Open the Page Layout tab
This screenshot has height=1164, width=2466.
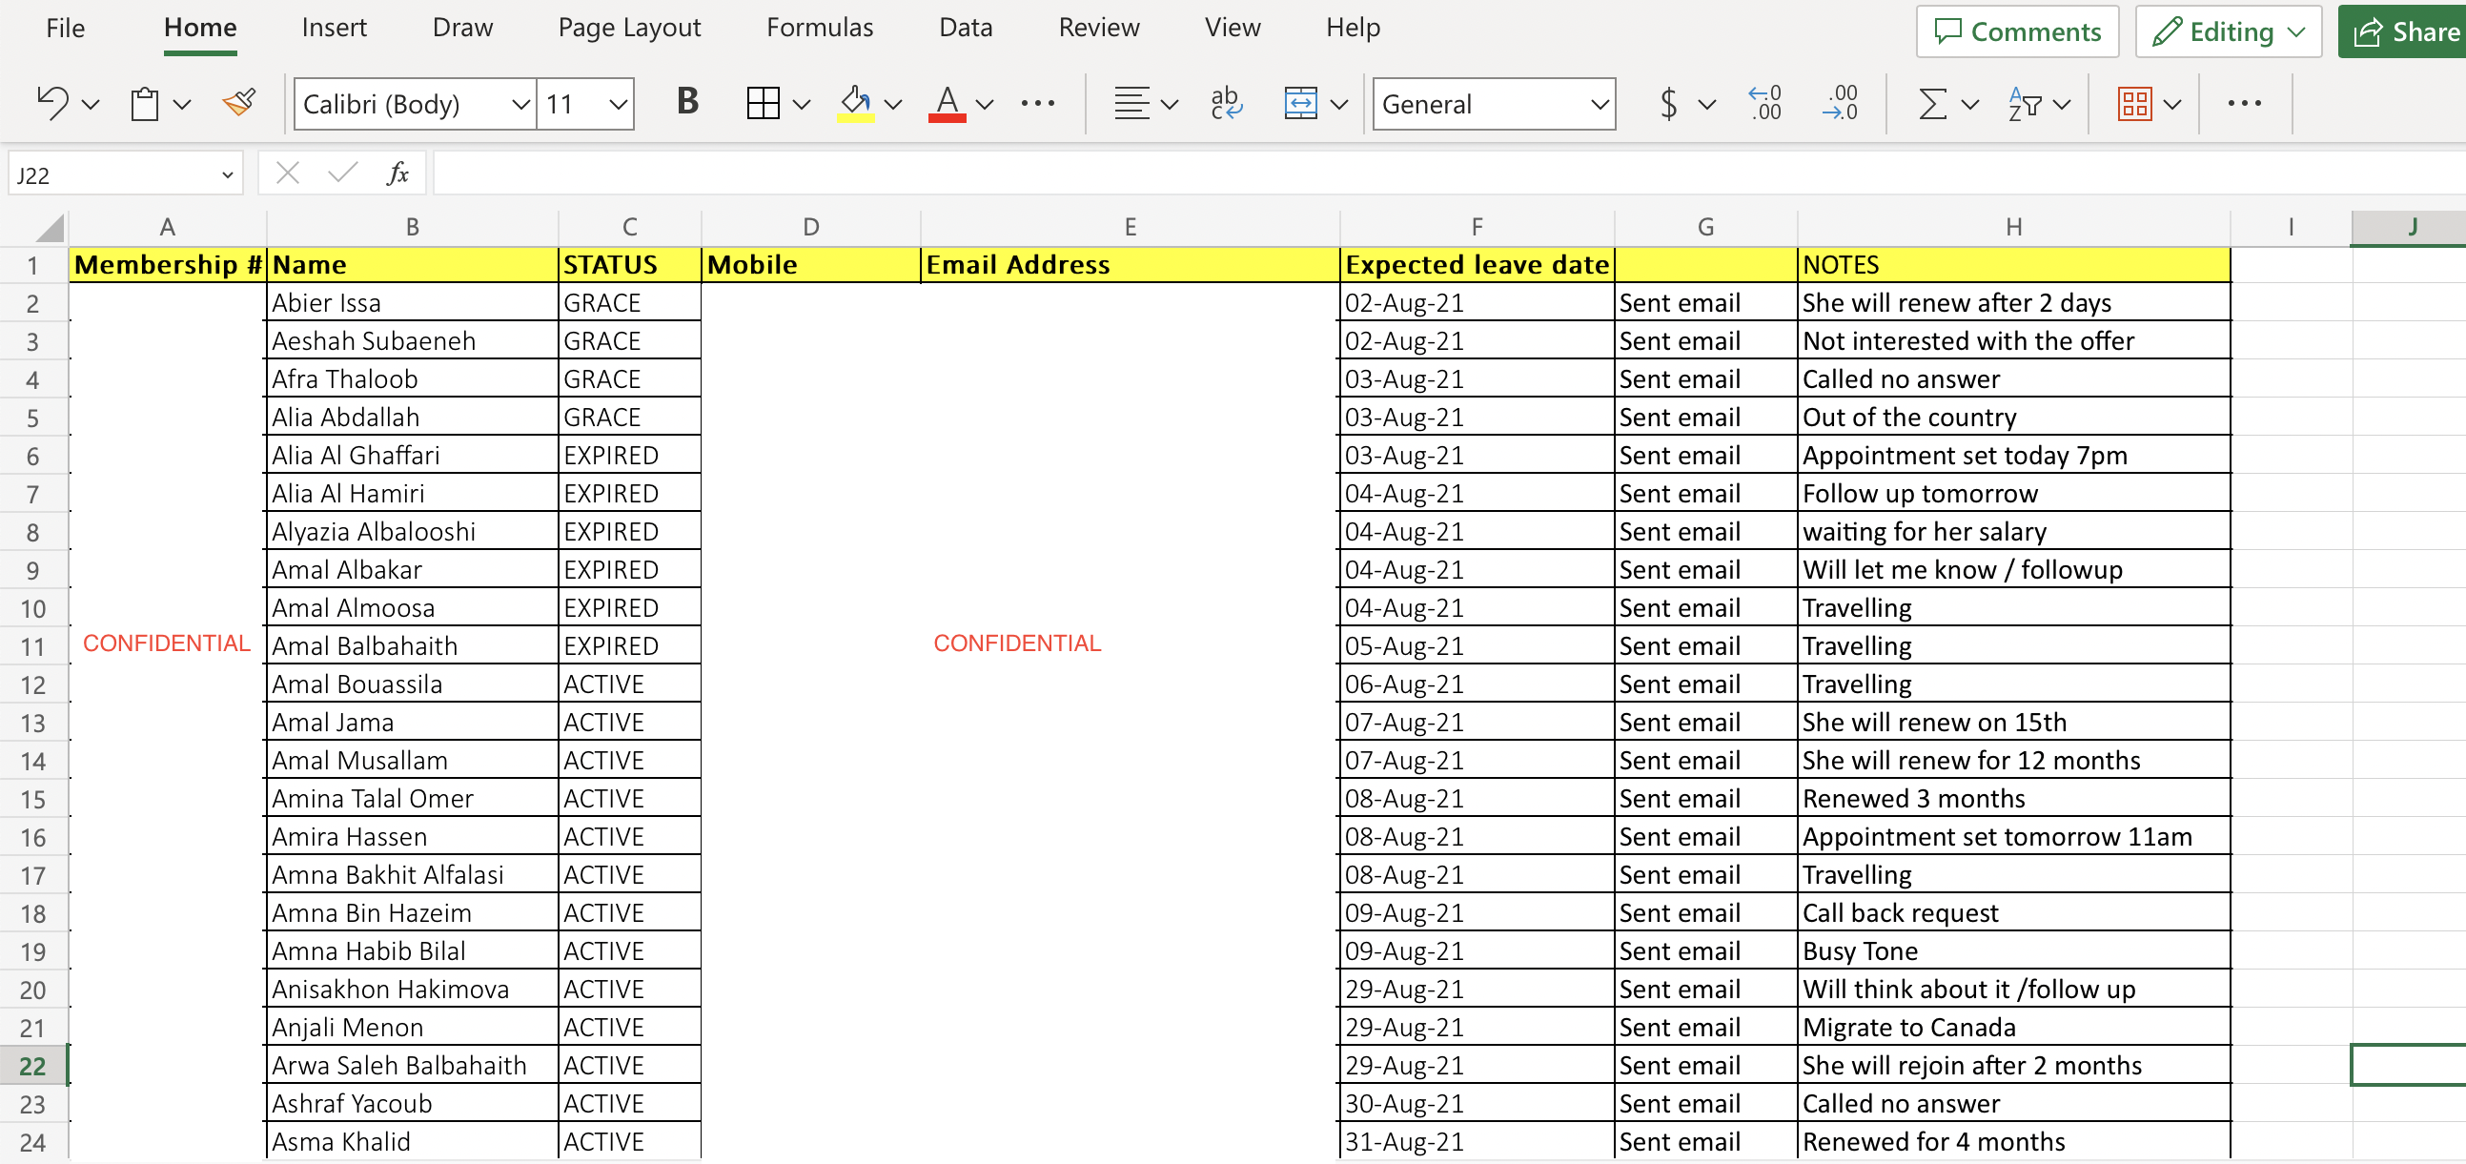coord(629,28)
